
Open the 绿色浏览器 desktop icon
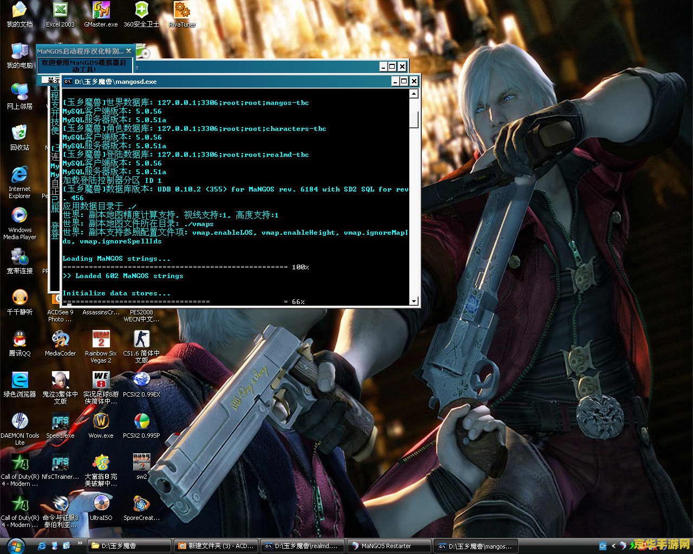pos(19,384)
